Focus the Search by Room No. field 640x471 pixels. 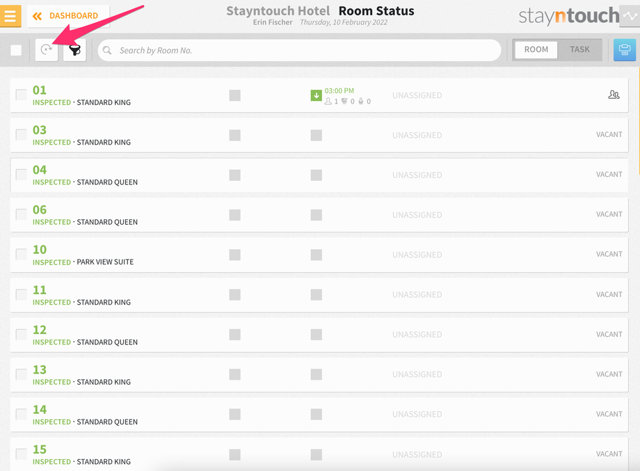[299, 50]
